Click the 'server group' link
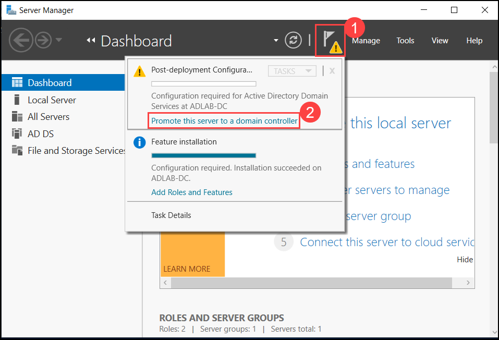 379,216
